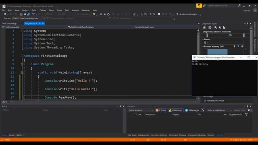The image size is (258, 145).
Task: Collapse the class Program block
Action: (22, 64)
